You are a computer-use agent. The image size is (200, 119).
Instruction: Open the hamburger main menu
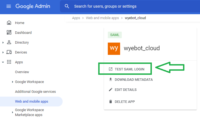[x=9, y=6]
